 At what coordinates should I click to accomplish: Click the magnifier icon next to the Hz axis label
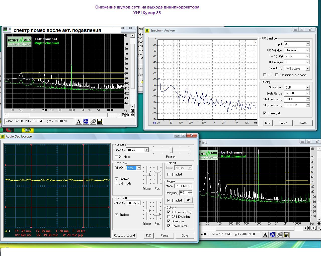132,110
